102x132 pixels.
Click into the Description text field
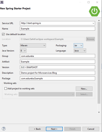pyautogui.click(x=58, y=73)
